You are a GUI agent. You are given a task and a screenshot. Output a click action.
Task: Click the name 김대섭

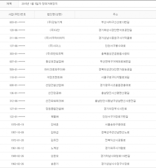click(x=55, y=132)
